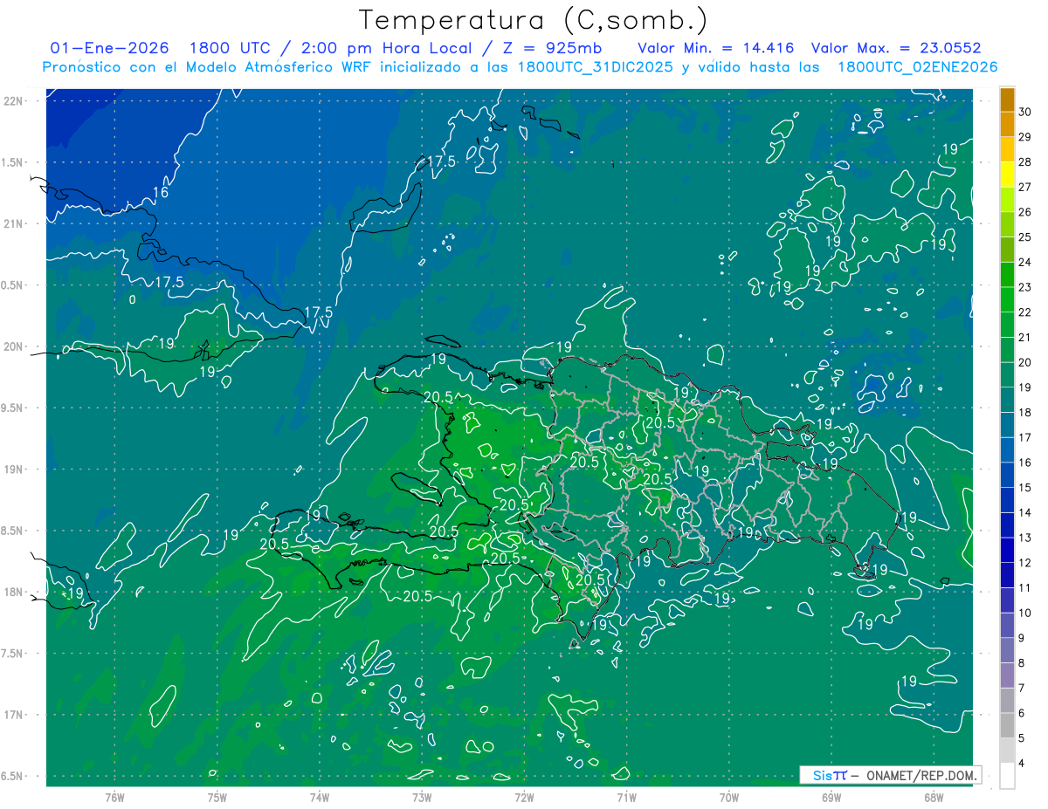Viewport: 1048px width, 809px height.
Task: Click the '73W' longitude axis label
Action: (422, 798)
